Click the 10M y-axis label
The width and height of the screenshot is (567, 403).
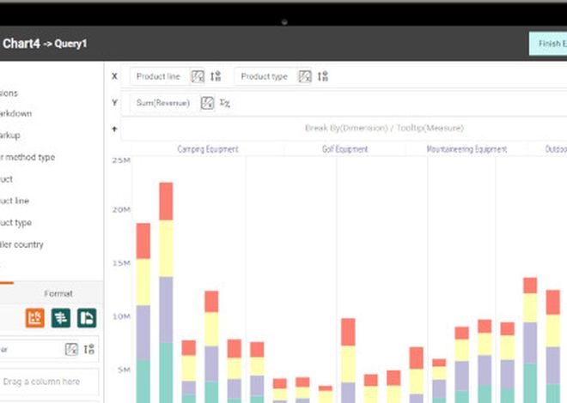121,316
